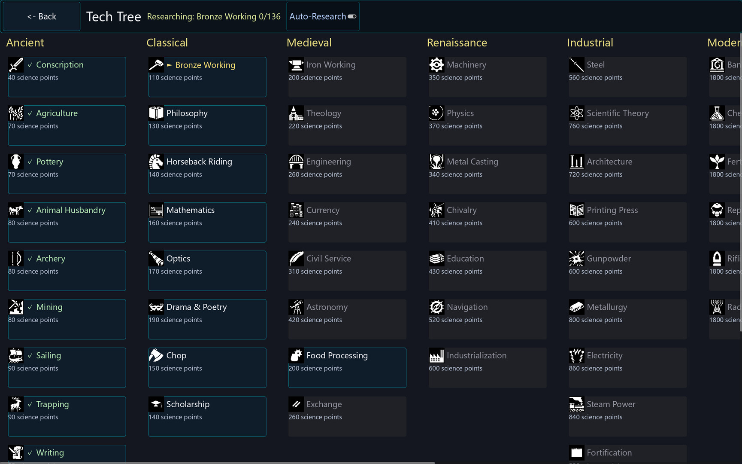This screenshot has height=464, width=742.
Task: Click the Astronomy telescope icon
Action: (296, 307)
